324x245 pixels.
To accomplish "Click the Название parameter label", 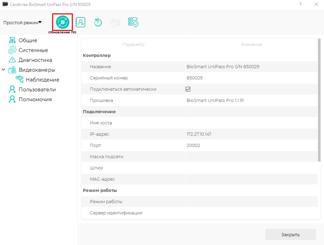I will (x=100, y=67).
